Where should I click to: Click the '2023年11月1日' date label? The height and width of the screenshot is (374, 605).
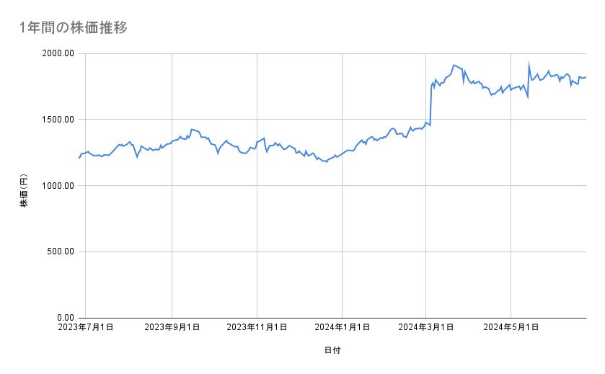[x=257, y=328]
